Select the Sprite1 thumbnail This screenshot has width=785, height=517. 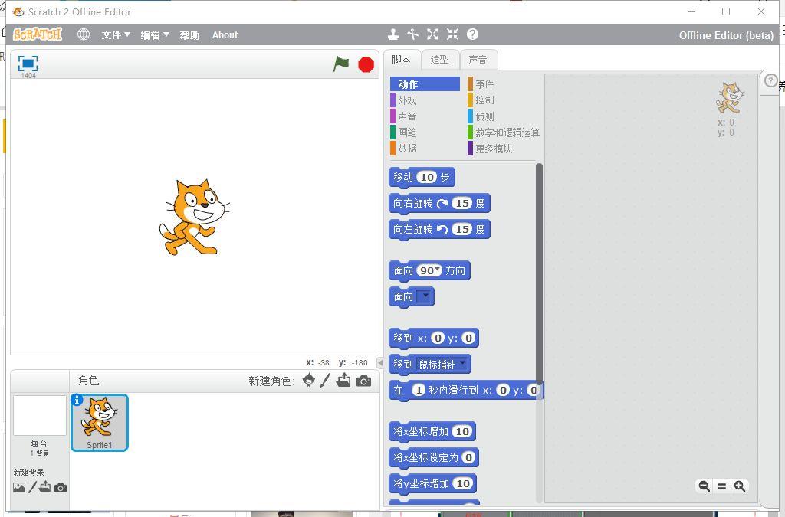[100, 423]
